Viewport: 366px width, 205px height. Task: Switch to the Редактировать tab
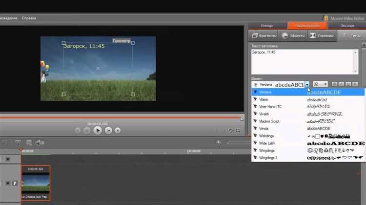[x=307, y=26]
